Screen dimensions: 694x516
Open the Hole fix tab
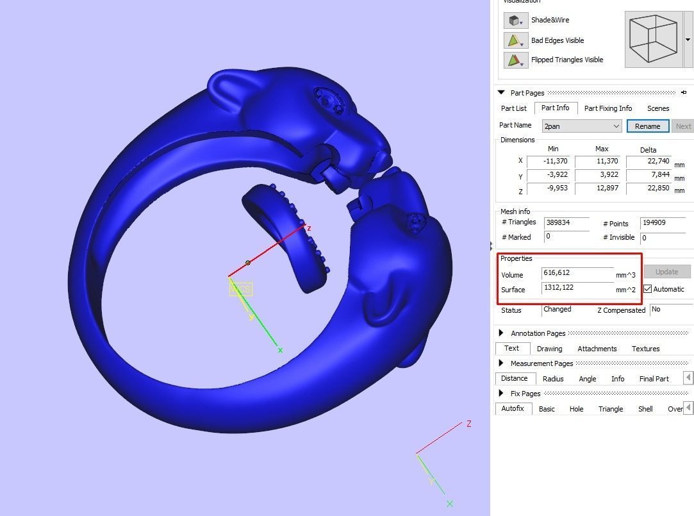click(x=576, y=409)
